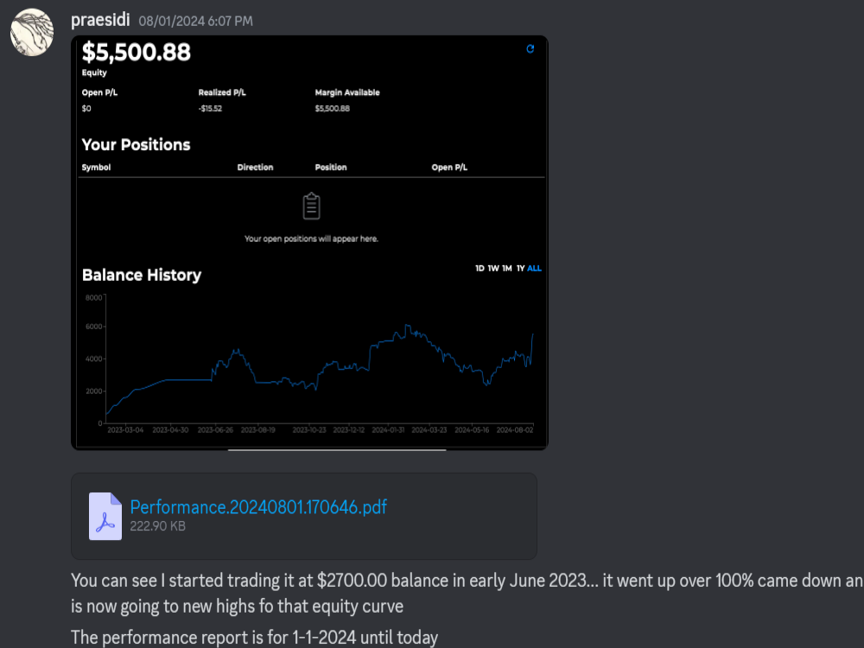The image size is (864, 648).
Task: Click the message timestamp 08/01/2024 6:07 PM
Action: [x=195, y=21]
